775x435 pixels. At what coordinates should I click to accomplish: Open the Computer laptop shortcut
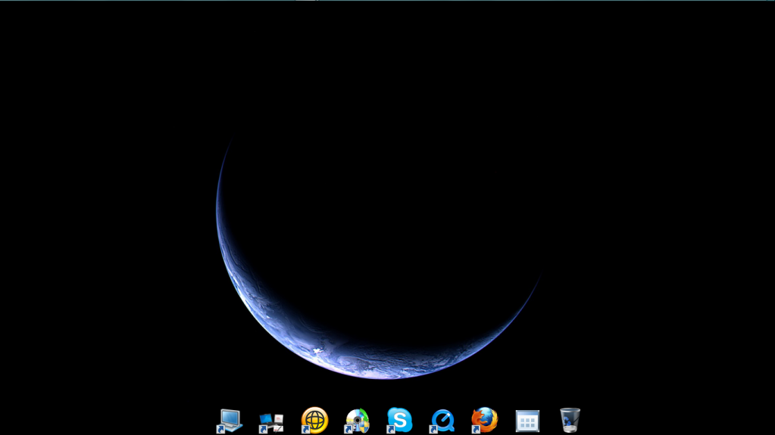[230, 420]
